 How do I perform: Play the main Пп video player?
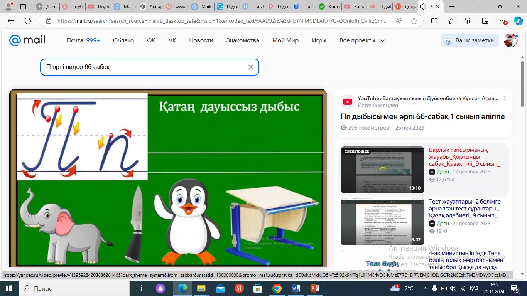pos(168,178)
